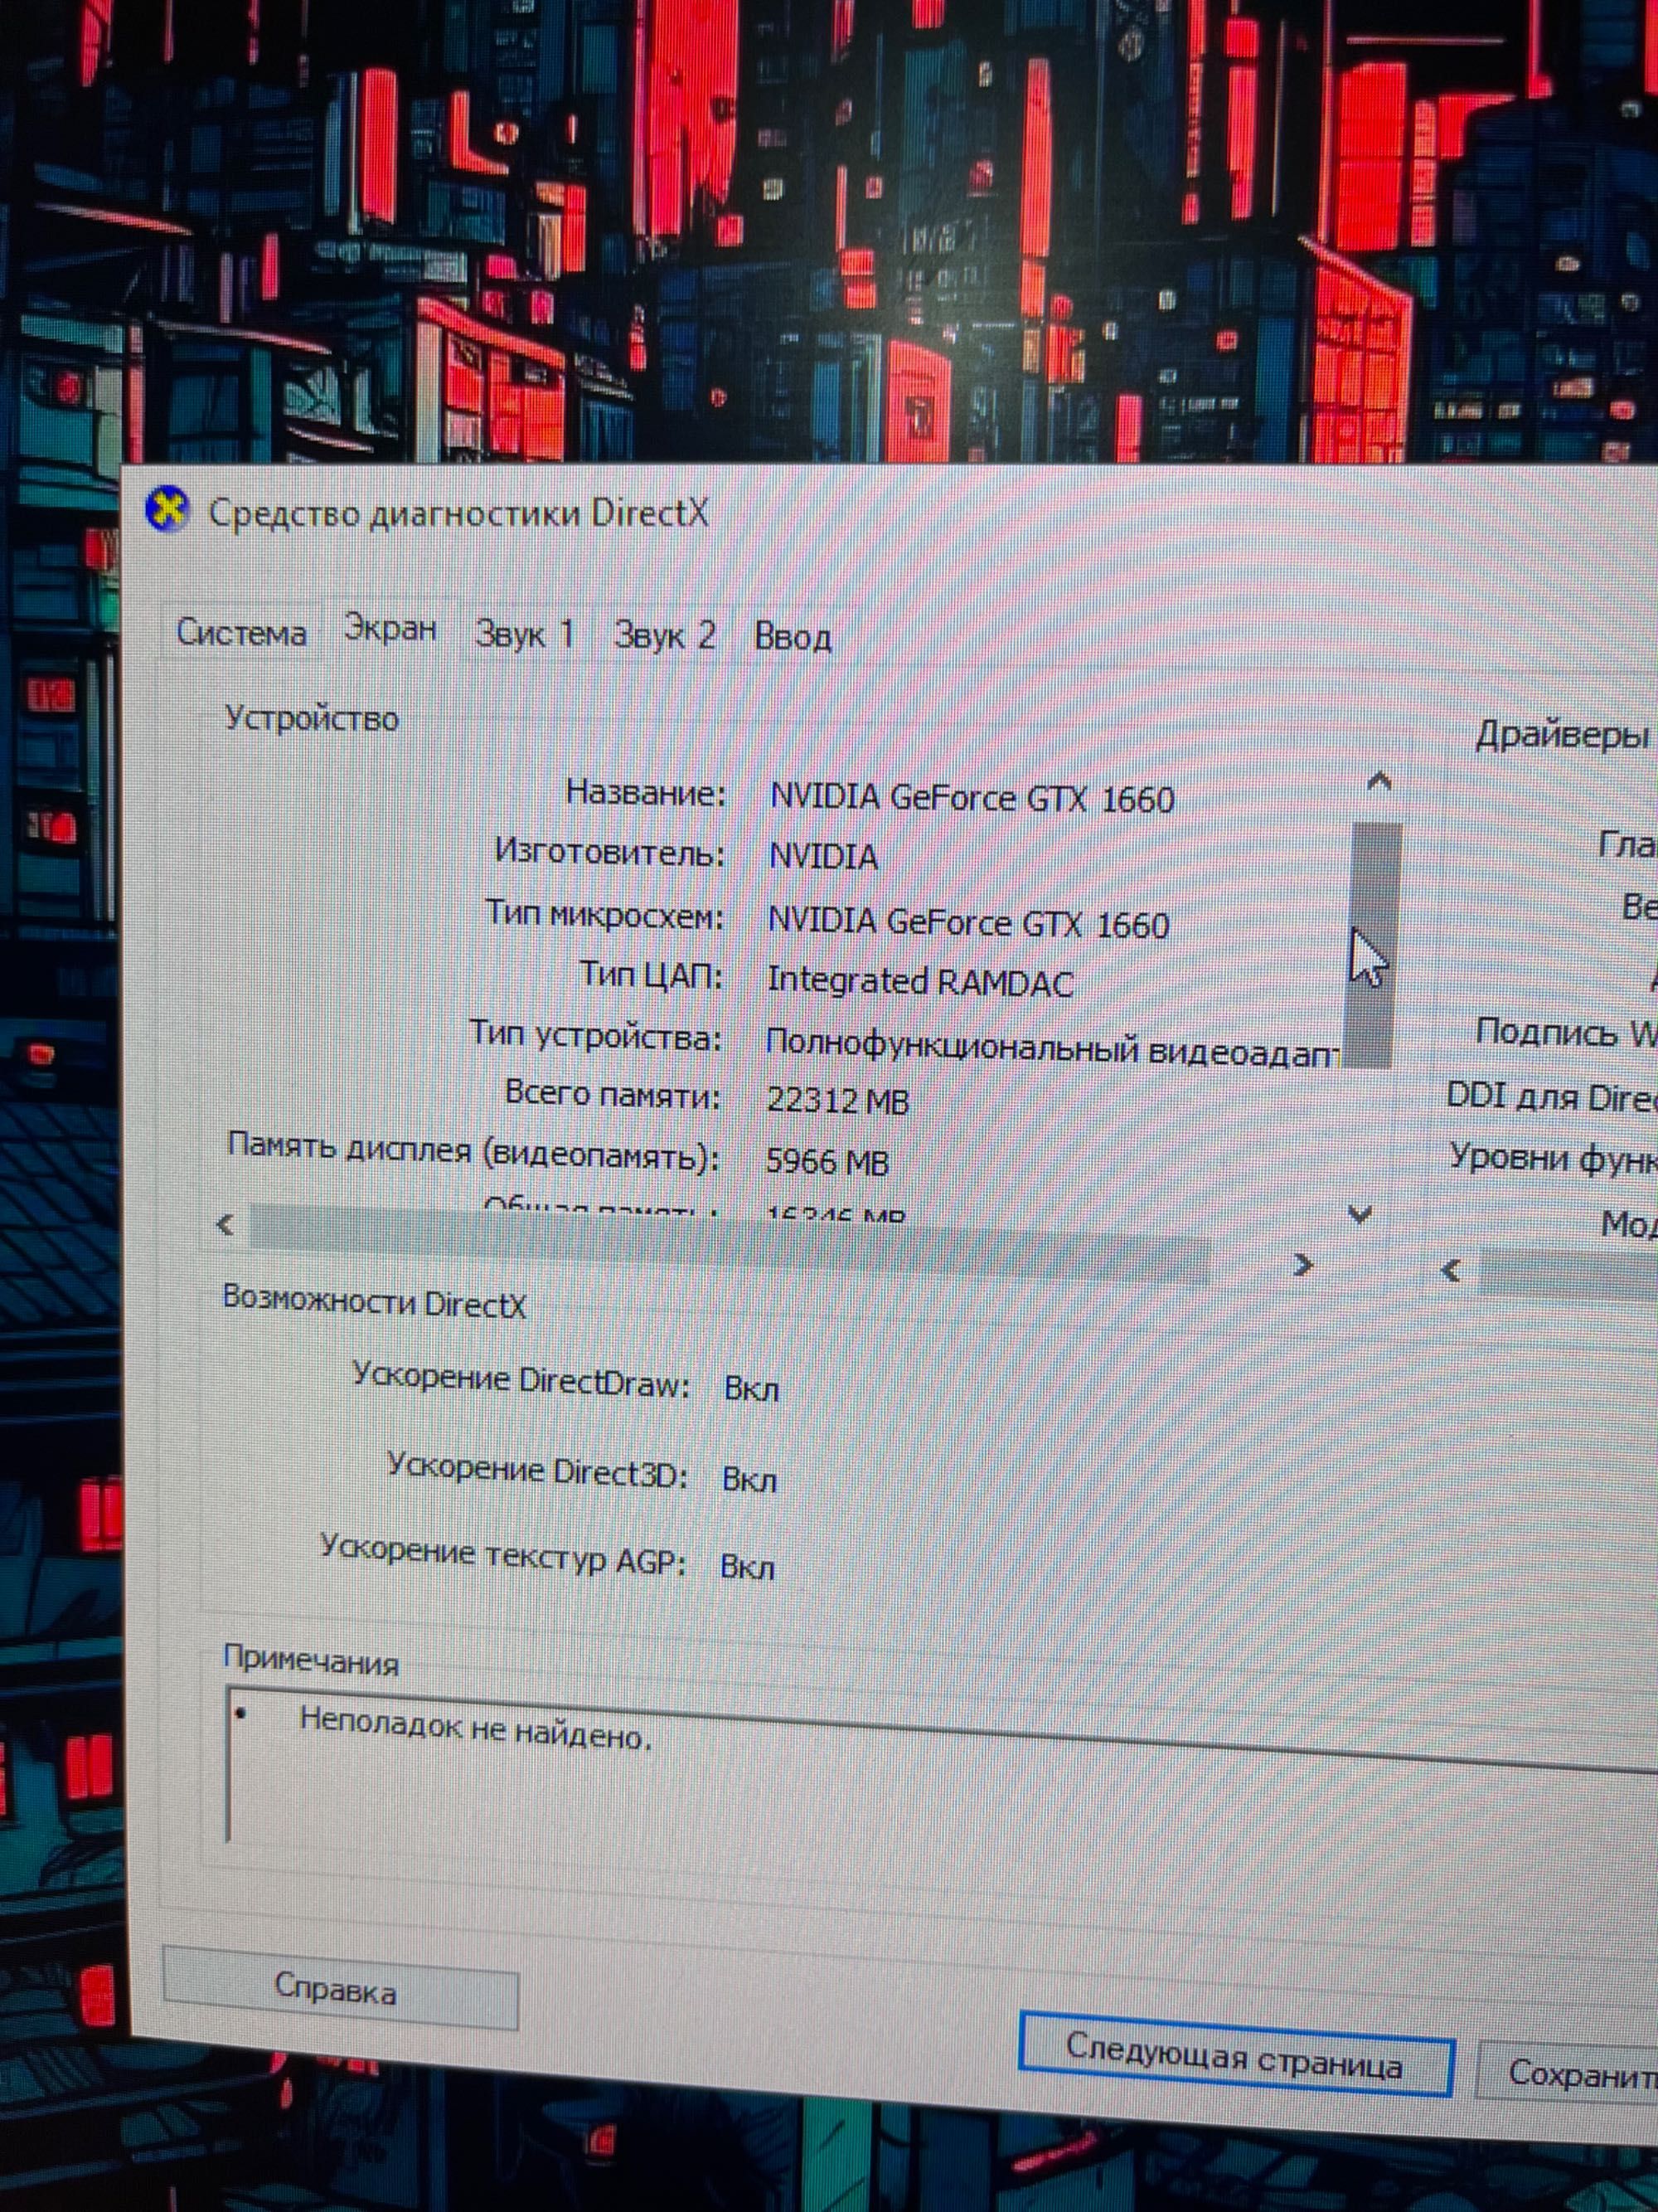Open the Экран tab
This screenshot has height=2212, width=1658.
tap(390, 629)
